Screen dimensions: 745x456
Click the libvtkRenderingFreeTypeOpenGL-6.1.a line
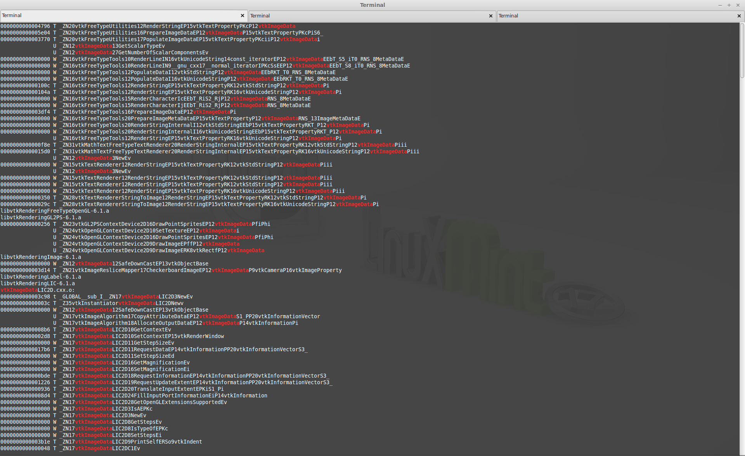(x=55, y=211)
